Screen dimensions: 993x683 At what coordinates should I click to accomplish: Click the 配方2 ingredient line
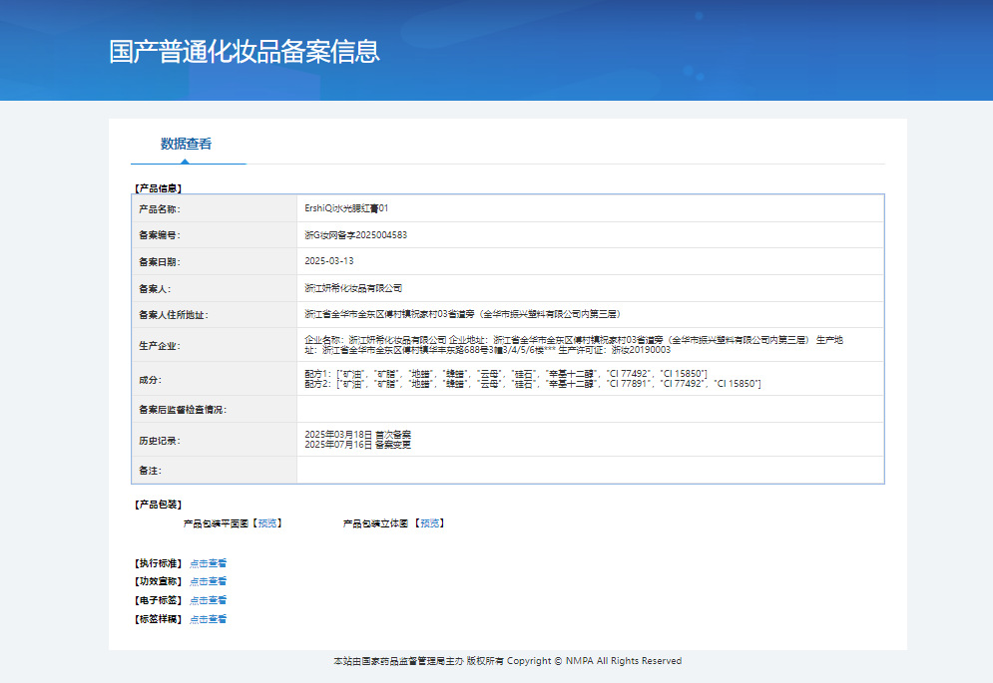pos(533,384)
